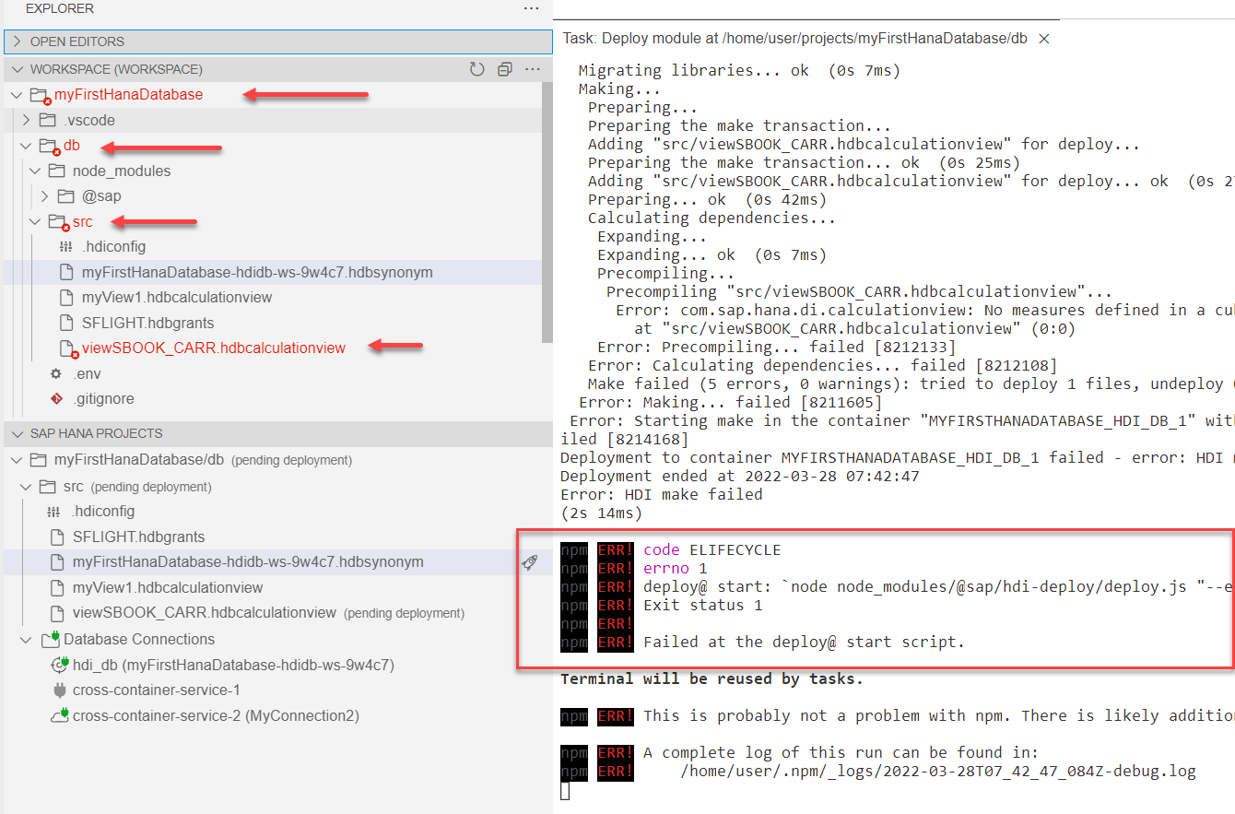Screen dimensions: 1235x814
Task: Open SFLIGHT.hdbgrants in the workspace tree
Action: pos(147,323)
